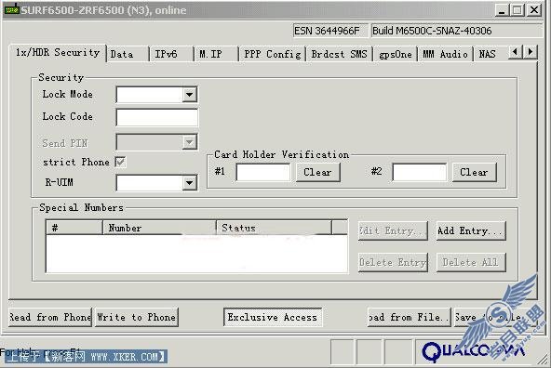Click Write to Phone button
The image size is (551, 368).
(136, 318)
